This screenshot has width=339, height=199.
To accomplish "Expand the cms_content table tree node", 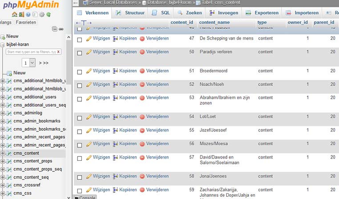I will (3, 153).
